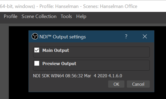Click the 'NDI™ Output settings' dialog title text
This screenshot has width=166, height=99.
(x=63, y=37)
